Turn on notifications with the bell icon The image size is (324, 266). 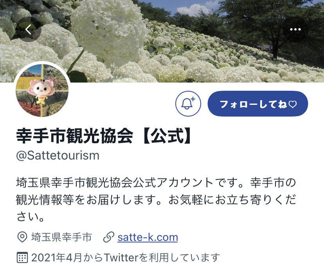coord(188,104)
